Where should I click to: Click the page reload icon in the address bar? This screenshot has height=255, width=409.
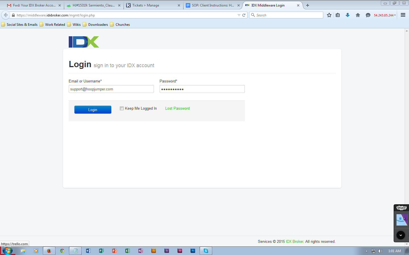[x=244, y=15]
